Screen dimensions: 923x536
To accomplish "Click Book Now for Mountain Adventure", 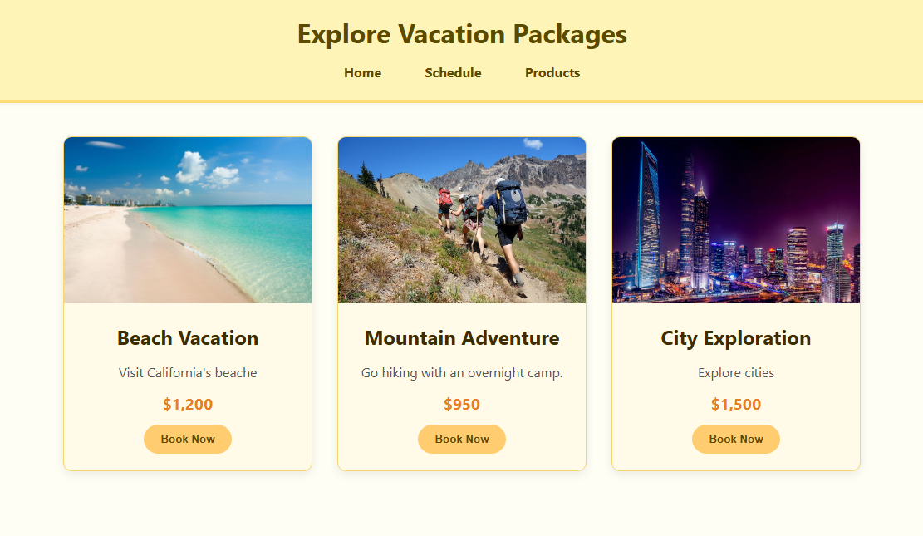I will tap(462, 439).
